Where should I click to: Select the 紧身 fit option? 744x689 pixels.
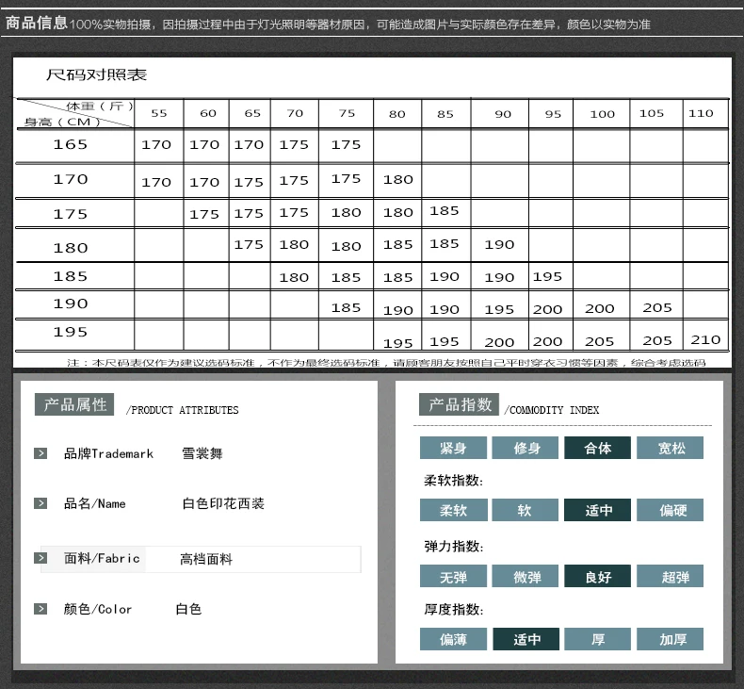(453, 448)
